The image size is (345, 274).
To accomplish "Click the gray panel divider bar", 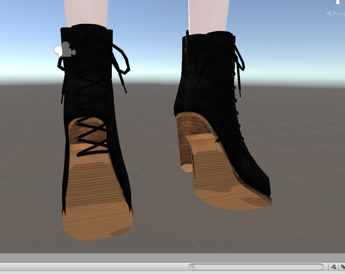I will coord(172,257).
